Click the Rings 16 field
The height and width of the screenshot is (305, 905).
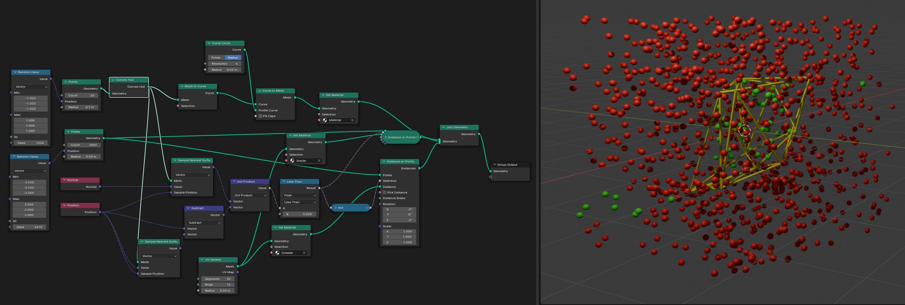point(218,284)
